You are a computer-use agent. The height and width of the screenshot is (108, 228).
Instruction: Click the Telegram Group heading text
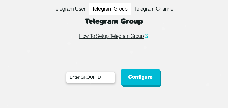(x=114, y=21)
